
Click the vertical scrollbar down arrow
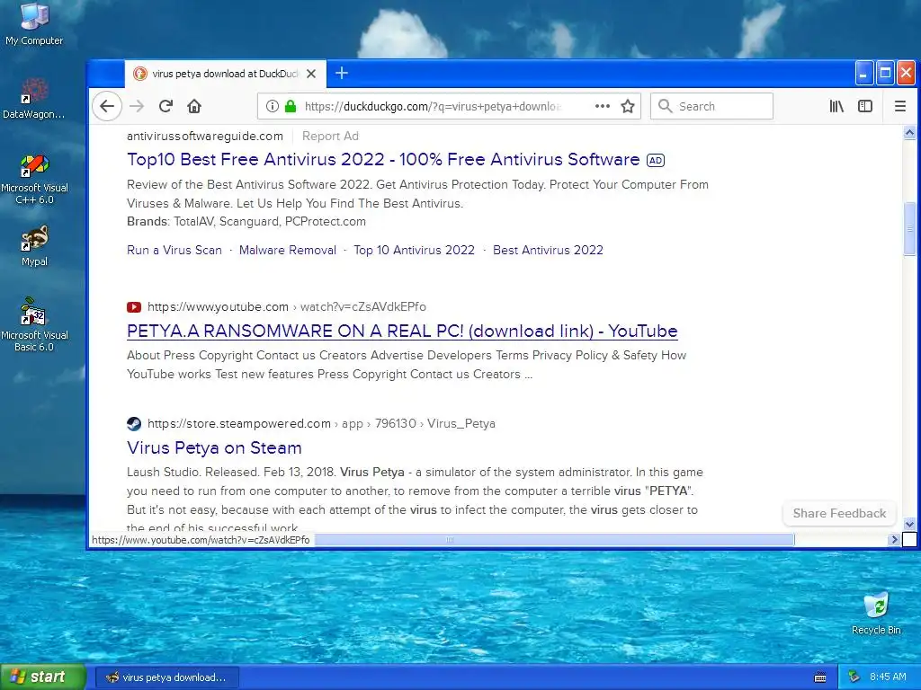coord(909,524)
